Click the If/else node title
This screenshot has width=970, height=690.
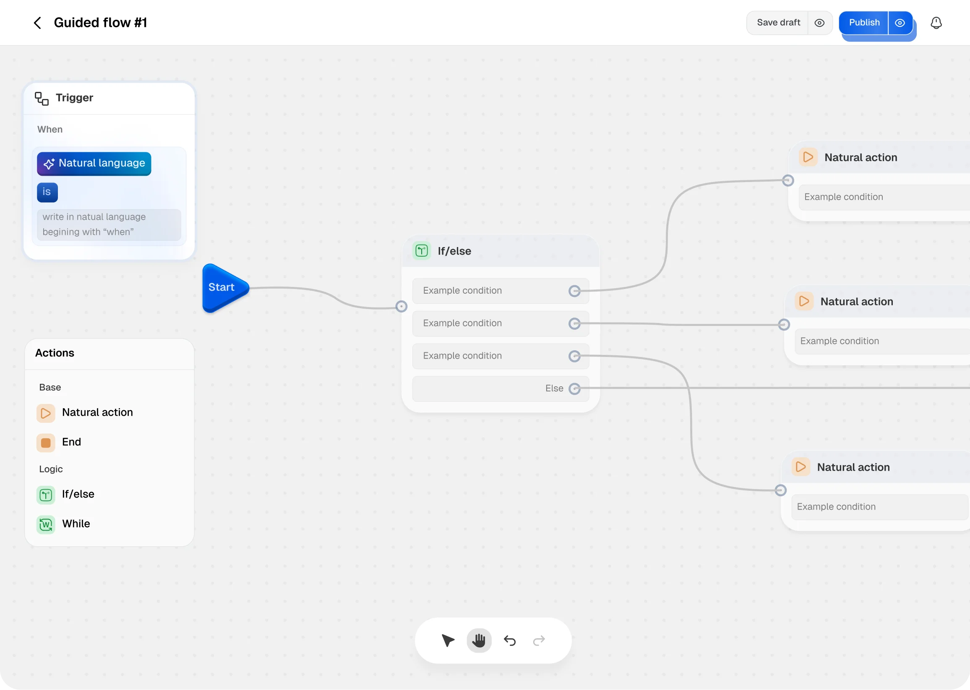pos(454,252)
